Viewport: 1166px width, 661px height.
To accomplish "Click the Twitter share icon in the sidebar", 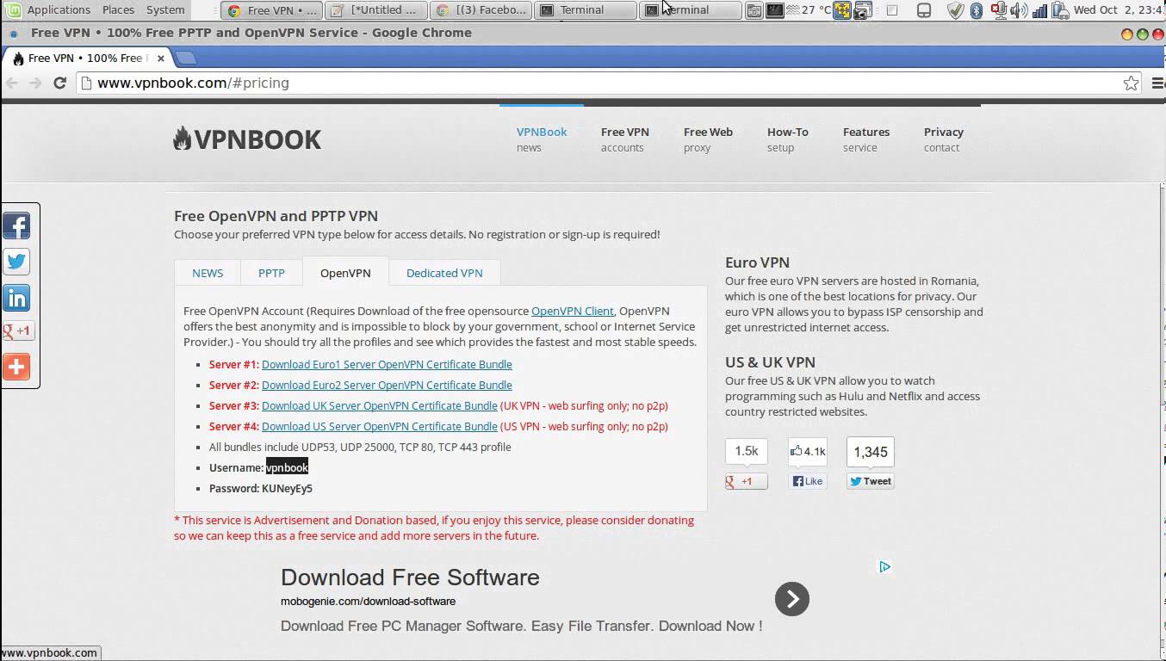I will pyautogui.click(x=16, y=262).
